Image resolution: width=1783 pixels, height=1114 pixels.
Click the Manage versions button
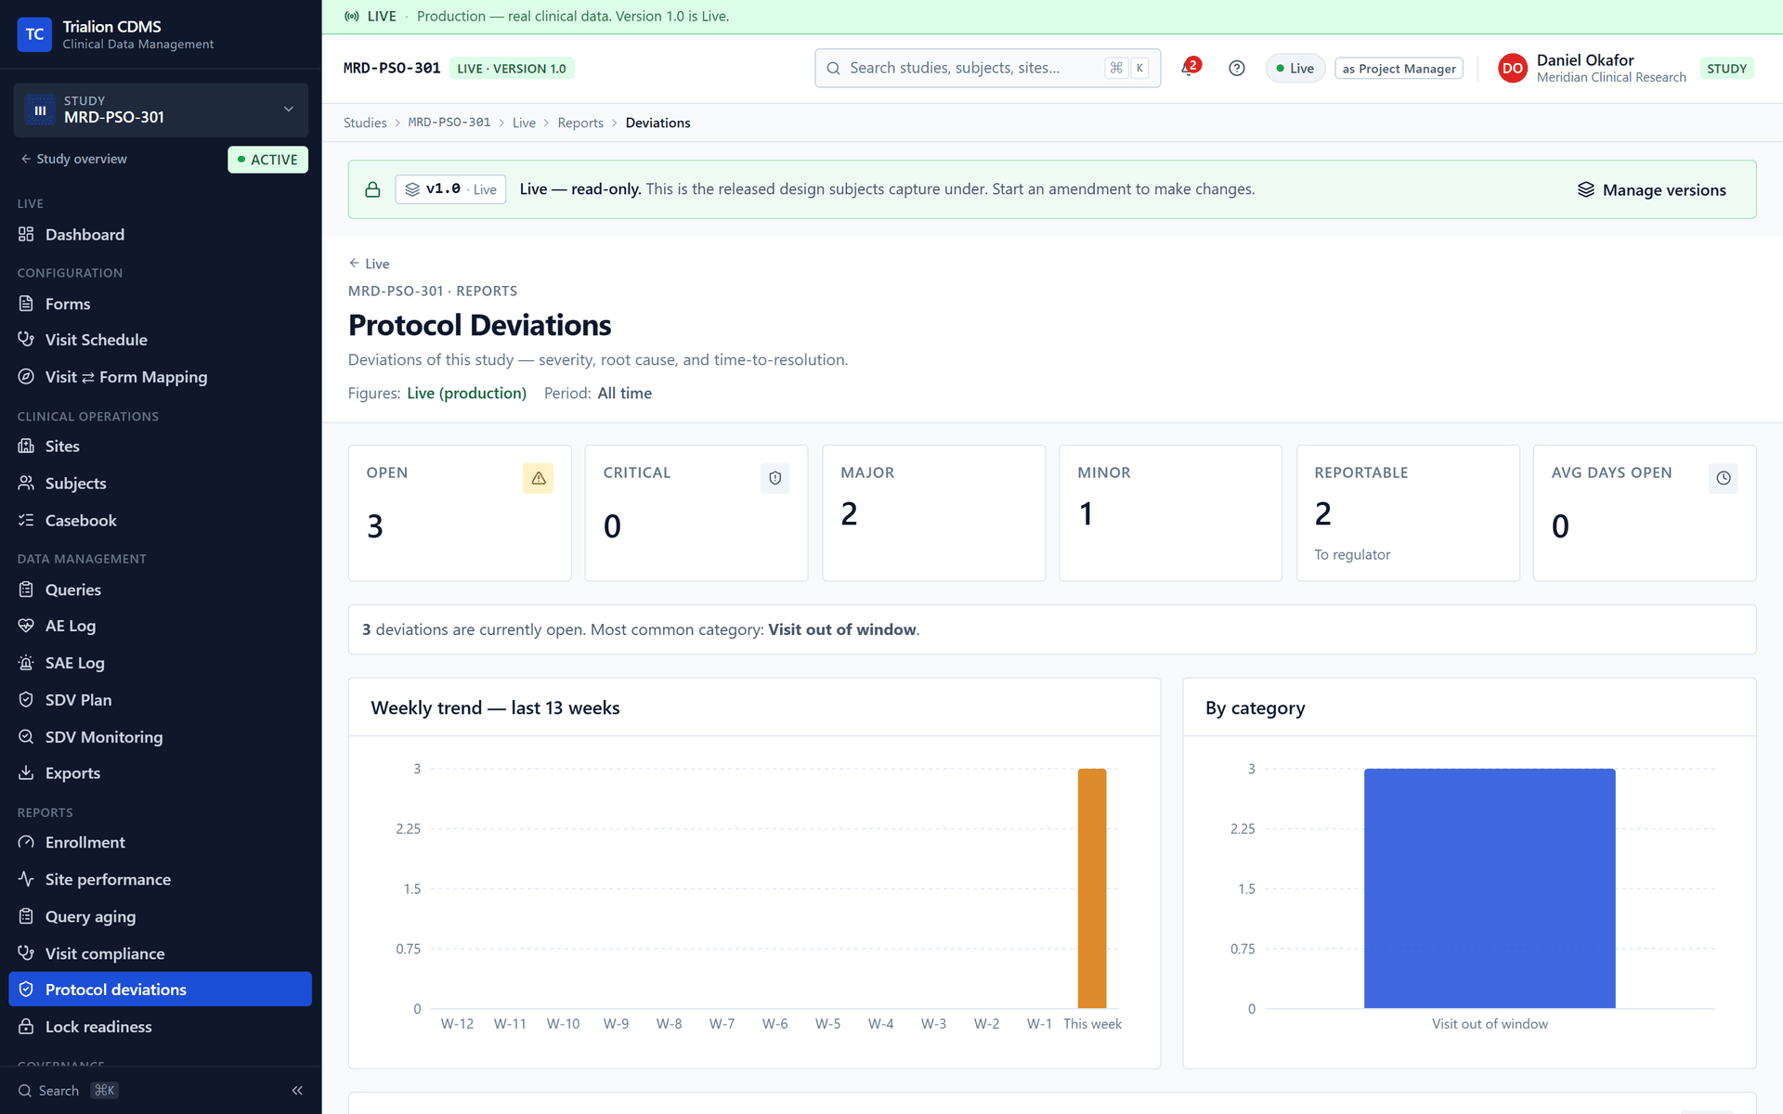(1651, 189)
